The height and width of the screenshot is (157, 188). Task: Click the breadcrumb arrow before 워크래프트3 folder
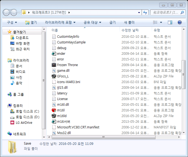(29, 12)
